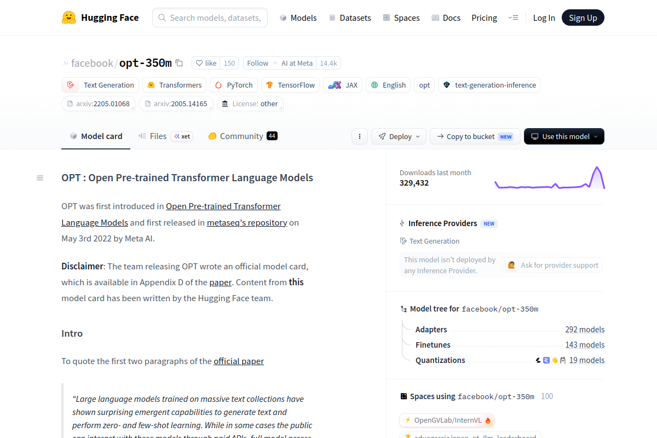
Task: Select the Text Generation tag
Action: click(100, 85)
